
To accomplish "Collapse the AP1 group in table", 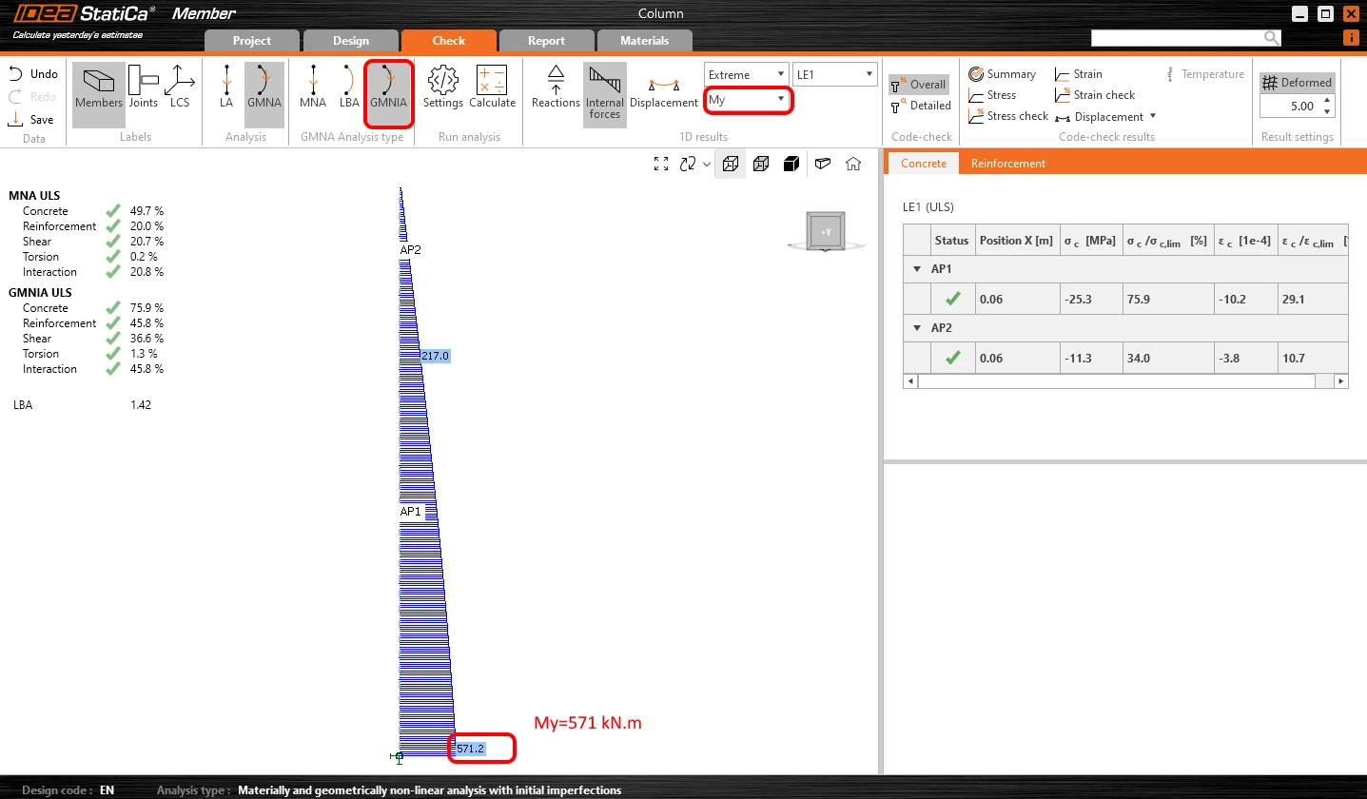I will (917, 269).
